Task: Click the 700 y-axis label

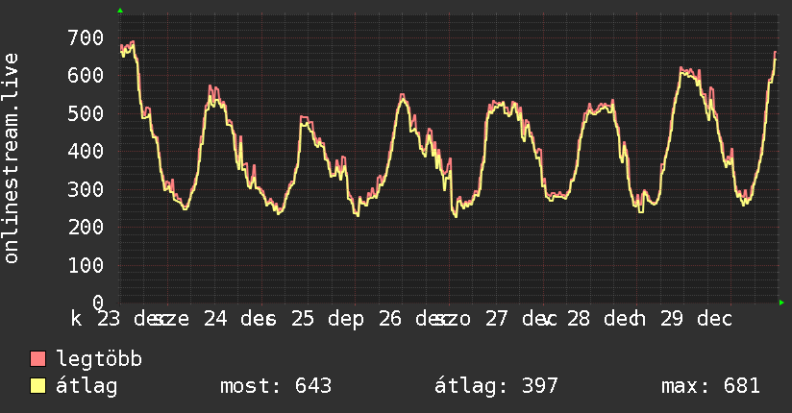Action: [86, 37]
